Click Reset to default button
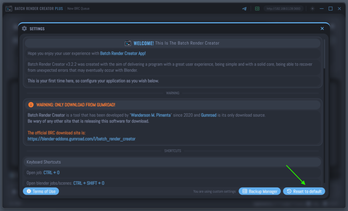Viewport: 348px width, 211px height. point(304,191)
